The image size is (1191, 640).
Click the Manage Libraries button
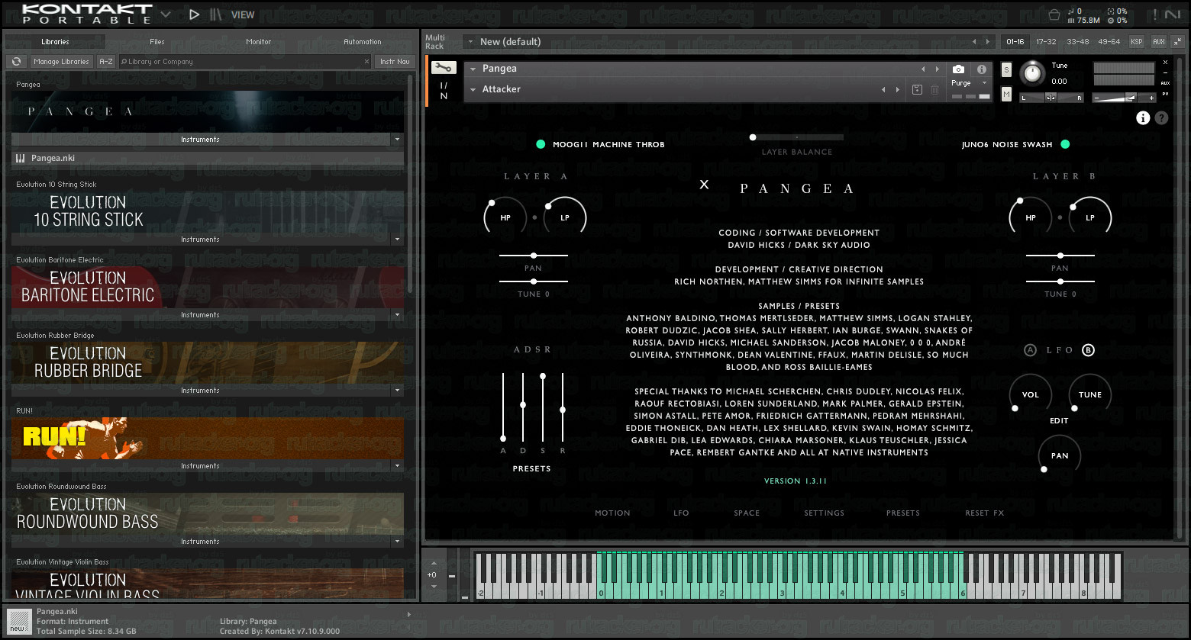click(x=62, y=62)
